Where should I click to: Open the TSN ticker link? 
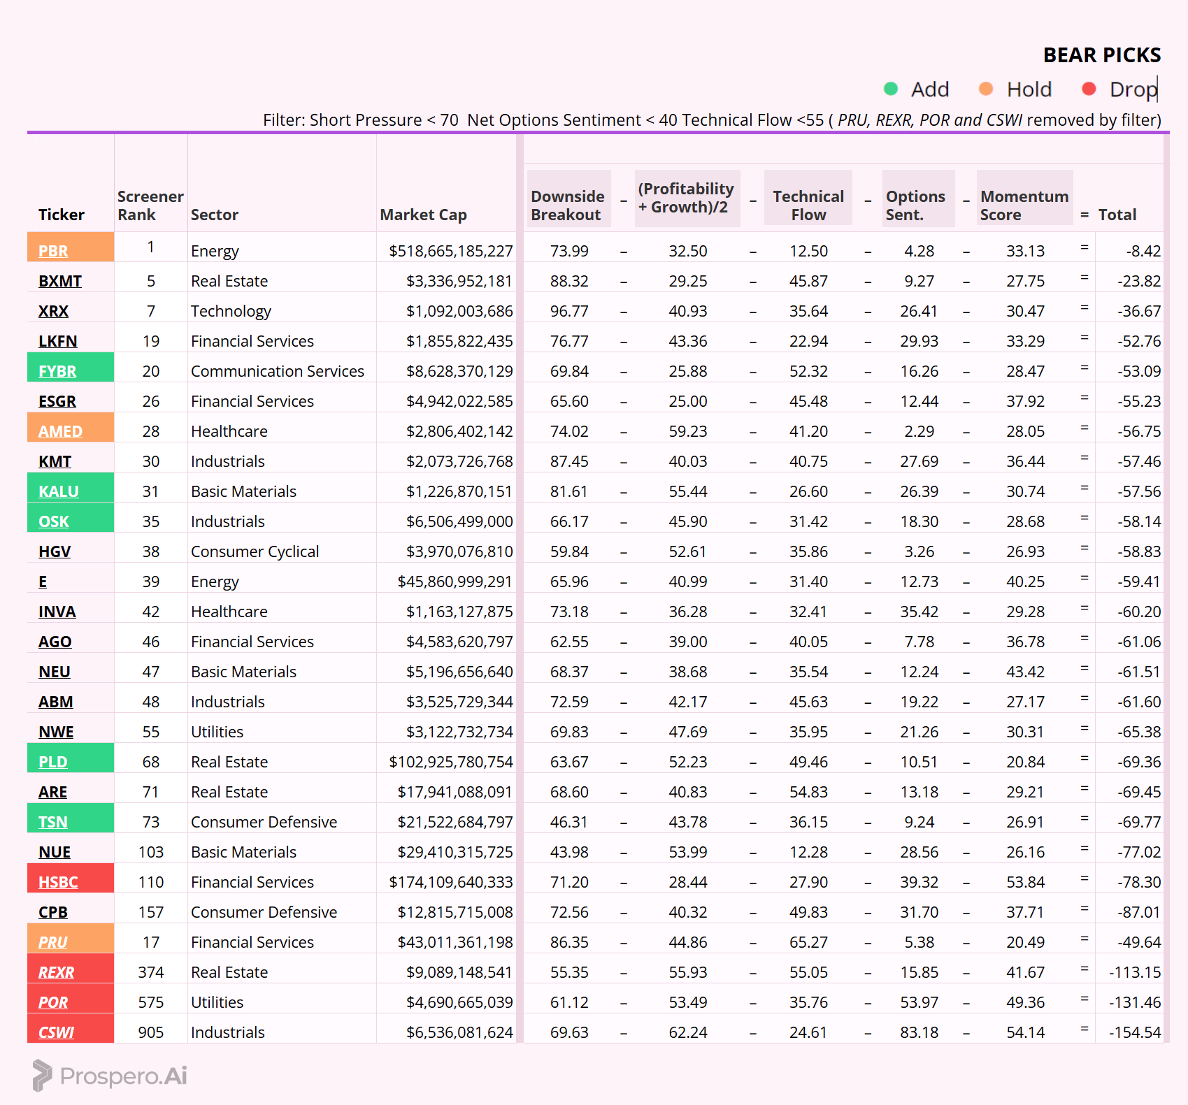tap(53, 822)
